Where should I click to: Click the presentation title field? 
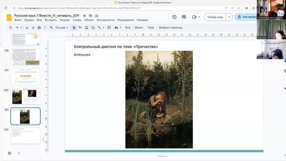(46, 16)
